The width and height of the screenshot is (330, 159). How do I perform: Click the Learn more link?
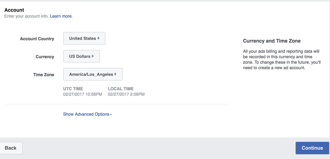[61, 16]
